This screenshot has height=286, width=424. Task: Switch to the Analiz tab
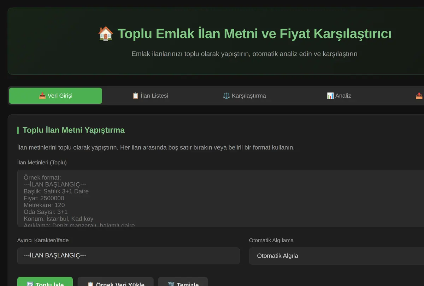339,96
